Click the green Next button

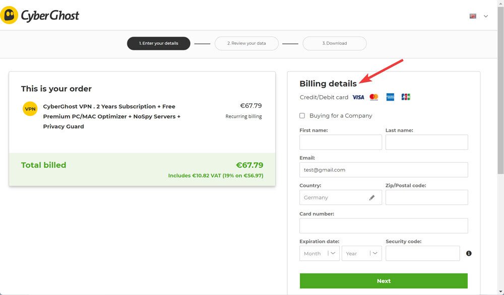coord(384,281)
